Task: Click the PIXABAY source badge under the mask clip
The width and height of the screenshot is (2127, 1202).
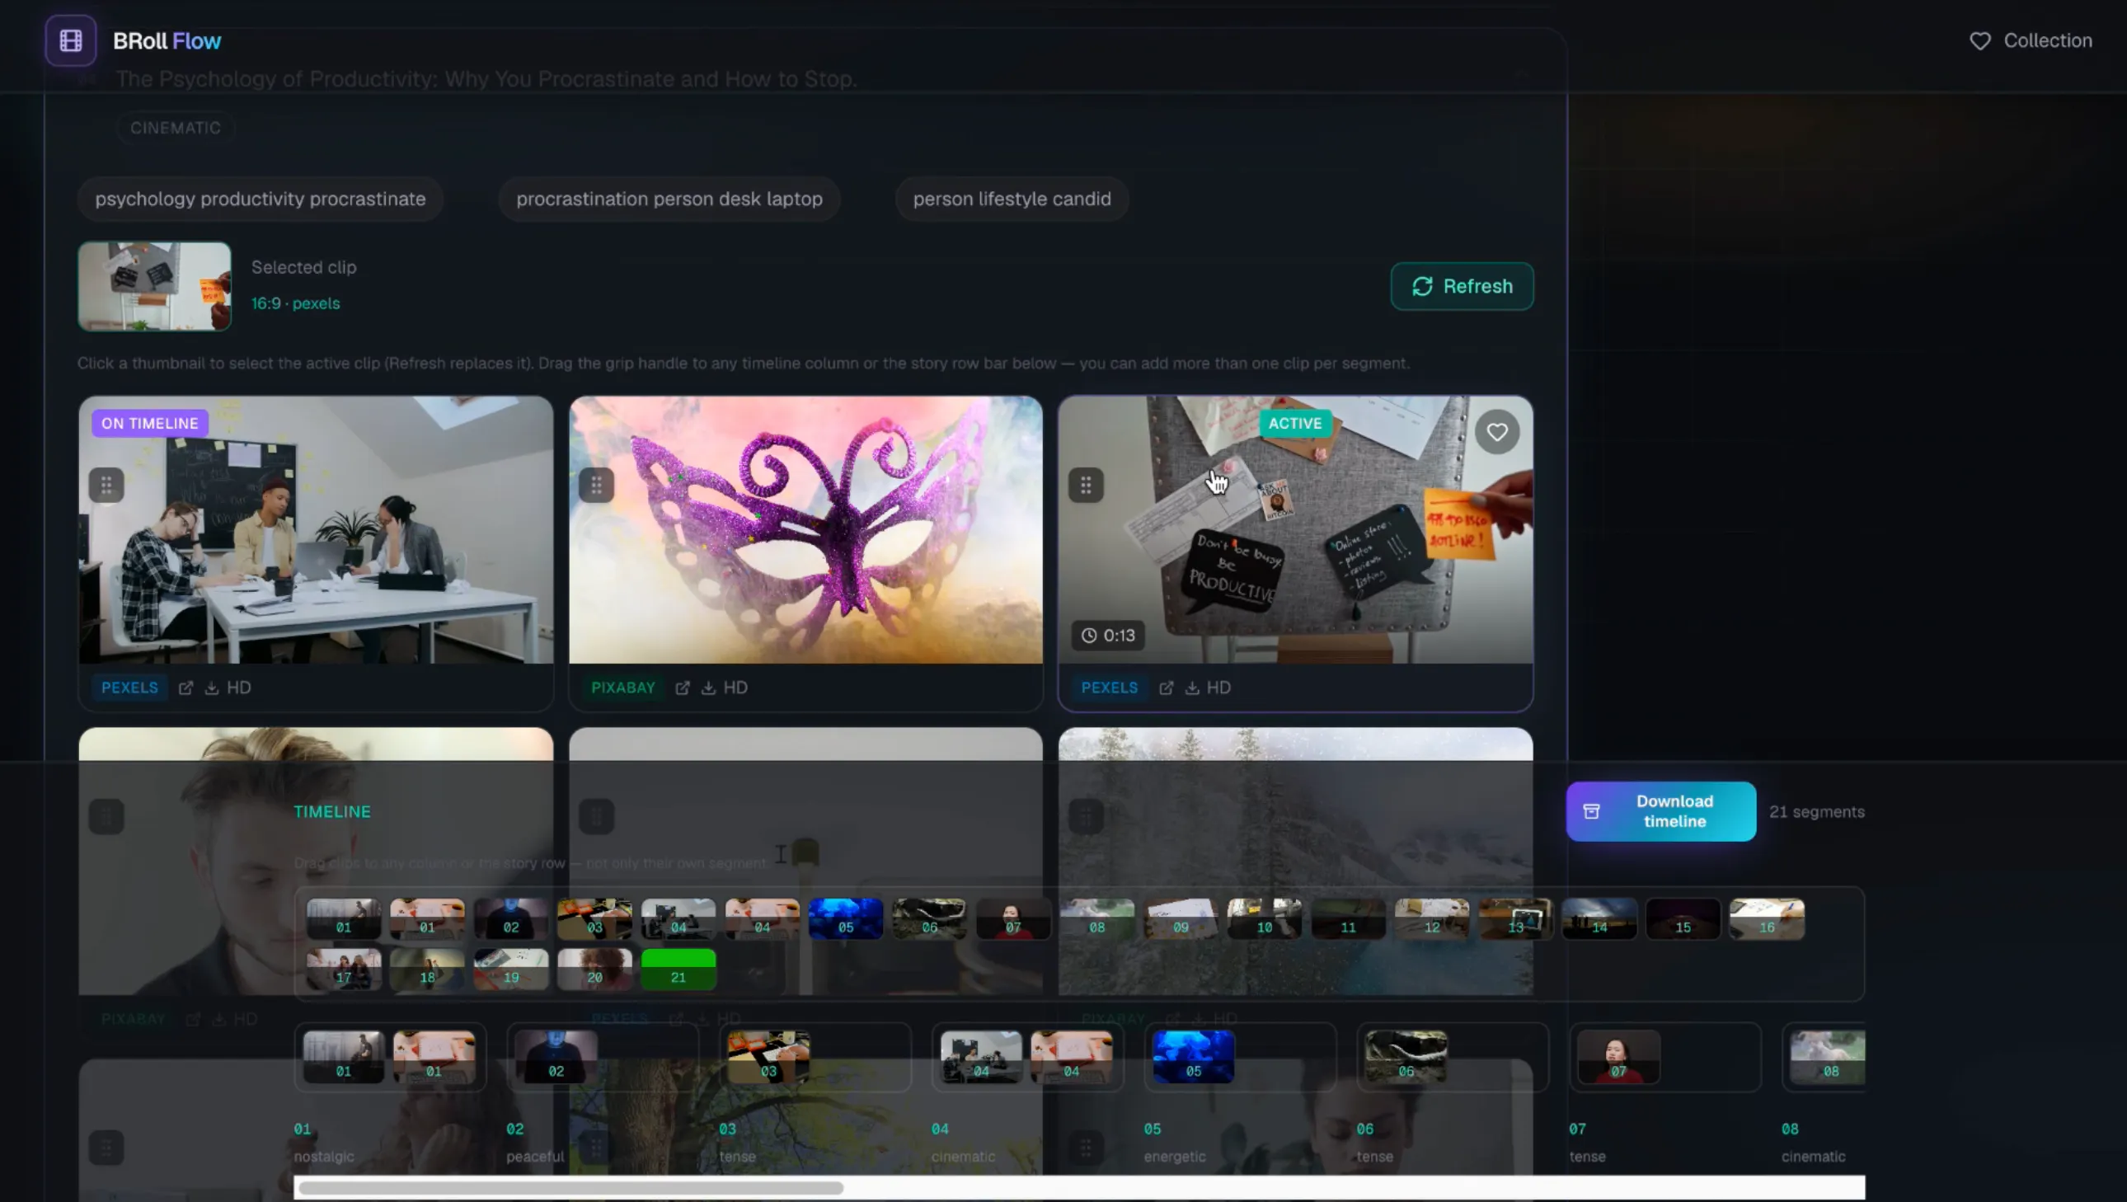Action: click(623, 688)
